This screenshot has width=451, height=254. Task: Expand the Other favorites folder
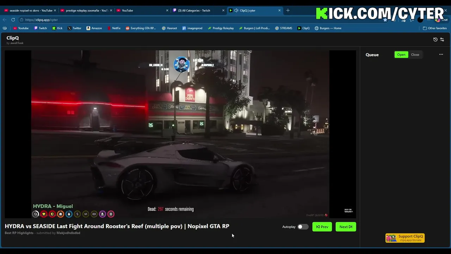(435, 28)
